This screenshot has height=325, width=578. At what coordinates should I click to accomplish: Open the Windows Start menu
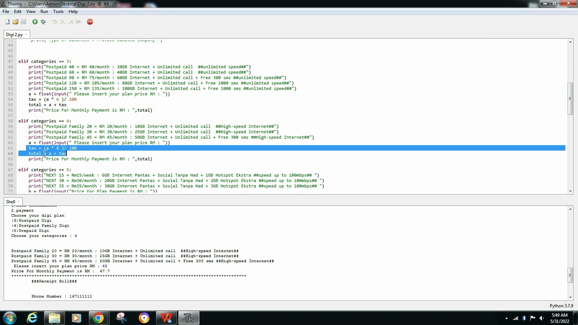click(x=10, y=318)
